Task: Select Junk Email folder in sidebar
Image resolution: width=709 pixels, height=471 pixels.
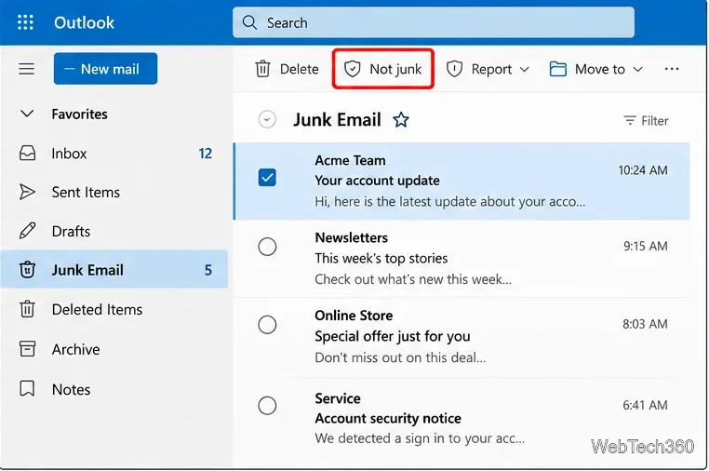Action: tap(114, 269)
